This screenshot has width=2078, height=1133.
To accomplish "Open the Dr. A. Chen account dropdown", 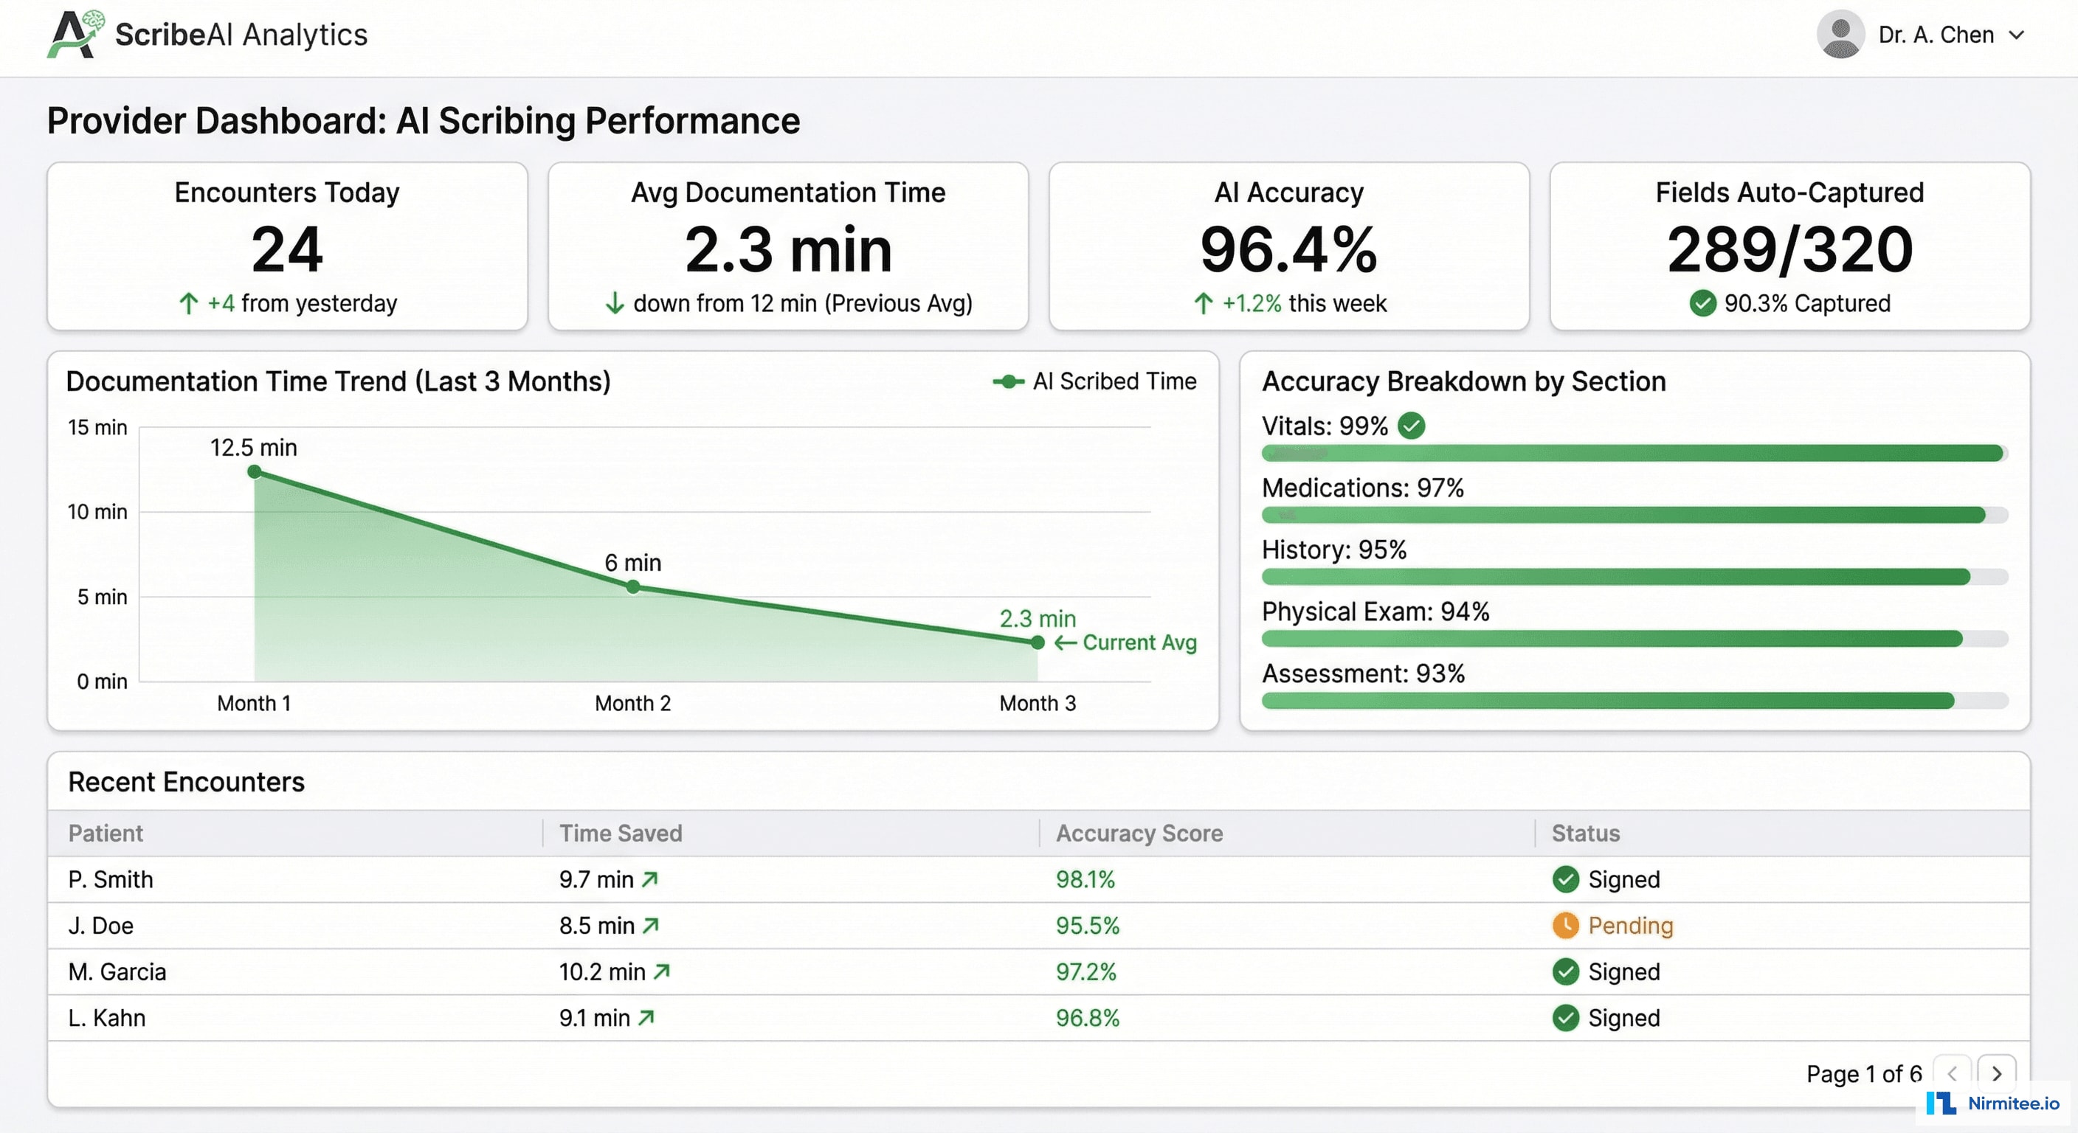I will coord(2020,35).
